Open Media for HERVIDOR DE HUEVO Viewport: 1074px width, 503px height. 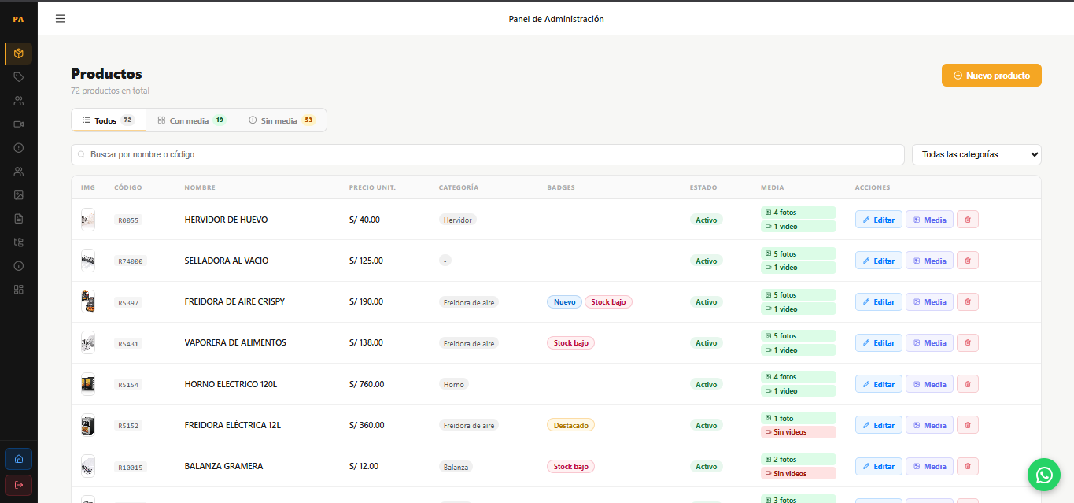click(929, 220)
